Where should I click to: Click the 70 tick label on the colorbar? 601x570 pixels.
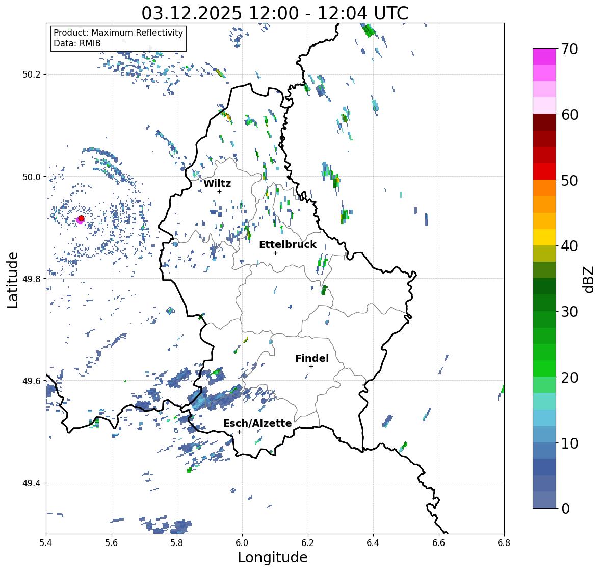pos(569,49)
